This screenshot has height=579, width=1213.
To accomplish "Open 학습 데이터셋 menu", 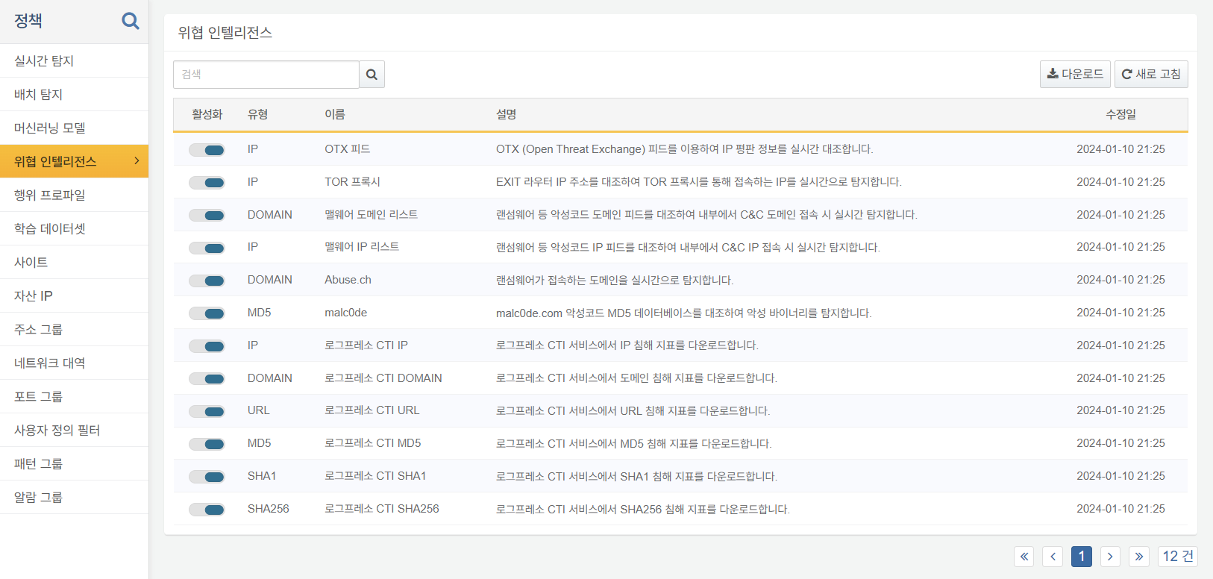I will point(74,228).
